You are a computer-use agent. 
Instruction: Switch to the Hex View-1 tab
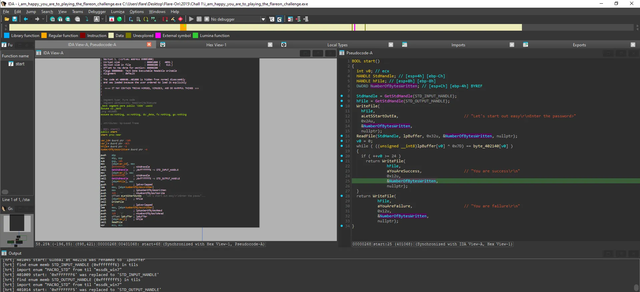tap(216, 45)
